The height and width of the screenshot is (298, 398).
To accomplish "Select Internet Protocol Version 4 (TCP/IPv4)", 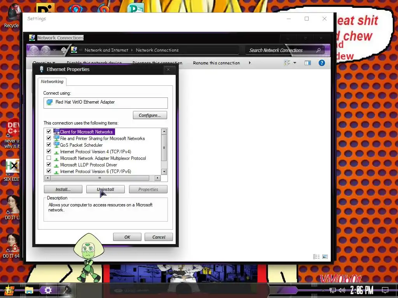I will click(x=96, y=152).
